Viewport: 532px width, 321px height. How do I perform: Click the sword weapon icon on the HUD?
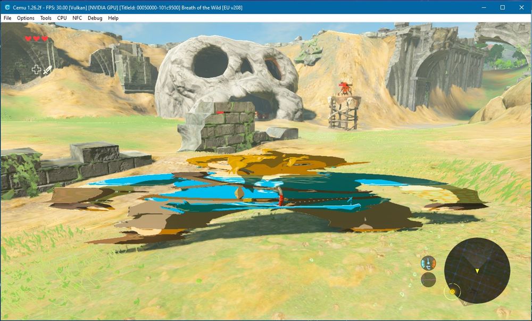[47, 70]
